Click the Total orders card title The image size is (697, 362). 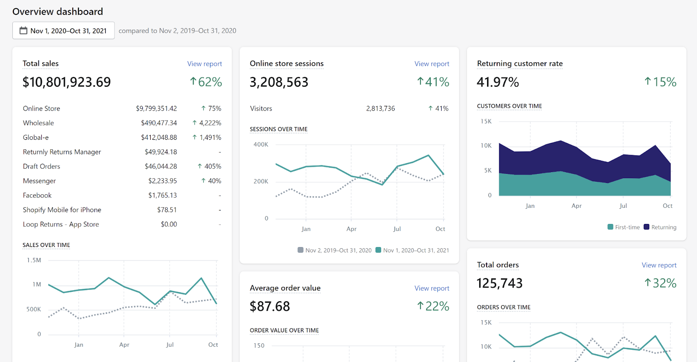[498, 265]
